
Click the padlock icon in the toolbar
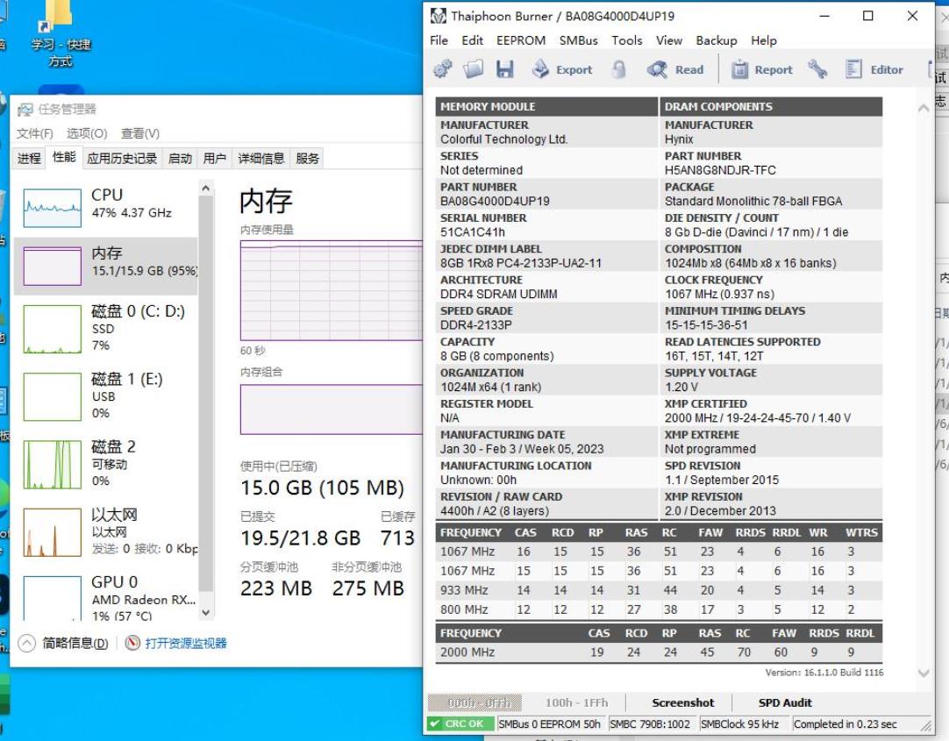(619, 70)
